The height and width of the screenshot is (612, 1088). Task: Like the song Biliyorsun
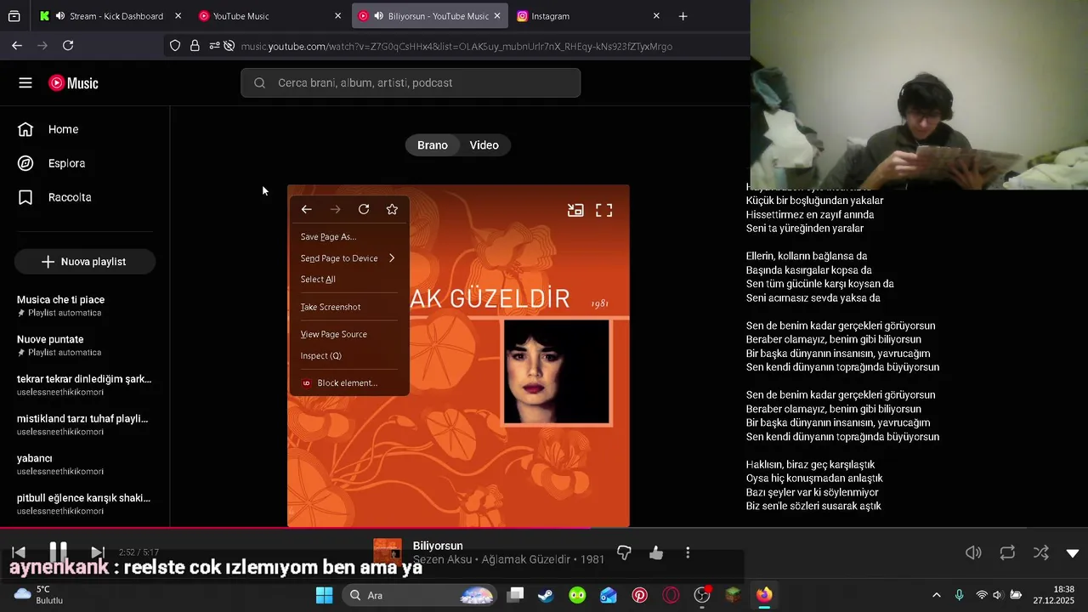(x=656, y=552)
